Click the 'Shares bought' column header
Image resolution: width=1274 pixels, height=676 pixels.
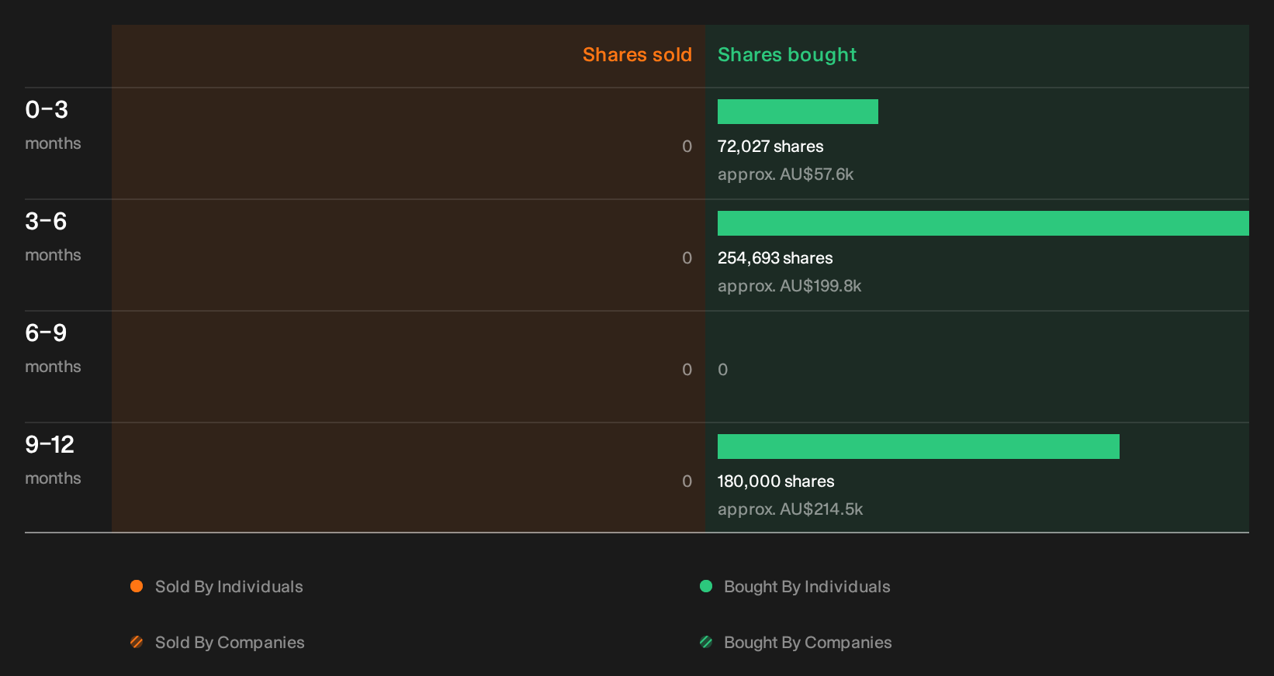tap(787, 55)
